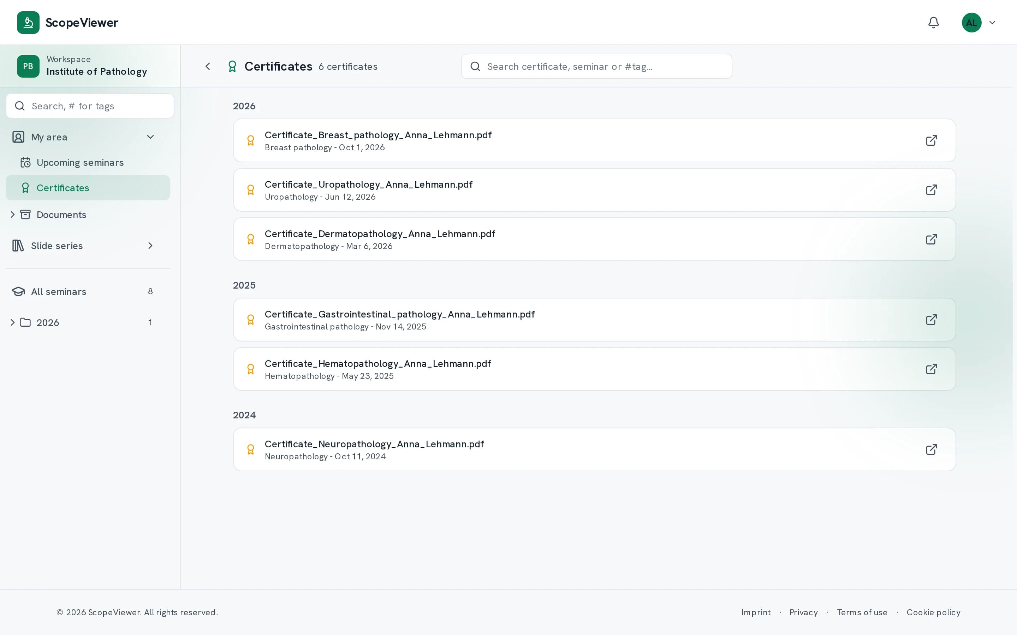This screenshot has width=1017, height=635.
Task: Open the Terms of use link
Action: pyautogui.click(x=862, y=612)
